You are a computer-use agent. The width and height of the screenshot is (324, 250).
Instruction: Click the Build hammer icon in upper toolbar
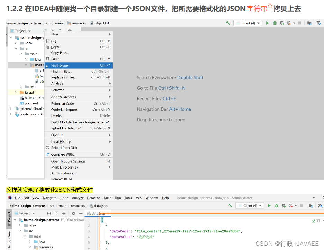pyautogui.click(x=228, y=23)
